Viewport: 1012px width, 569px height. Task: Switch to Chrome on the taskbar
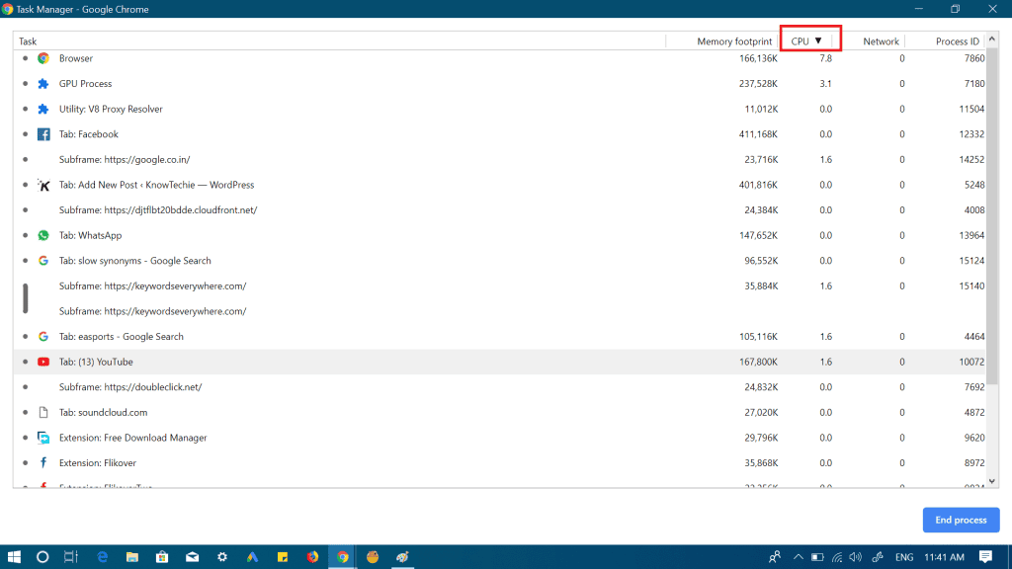click(343, 557)
